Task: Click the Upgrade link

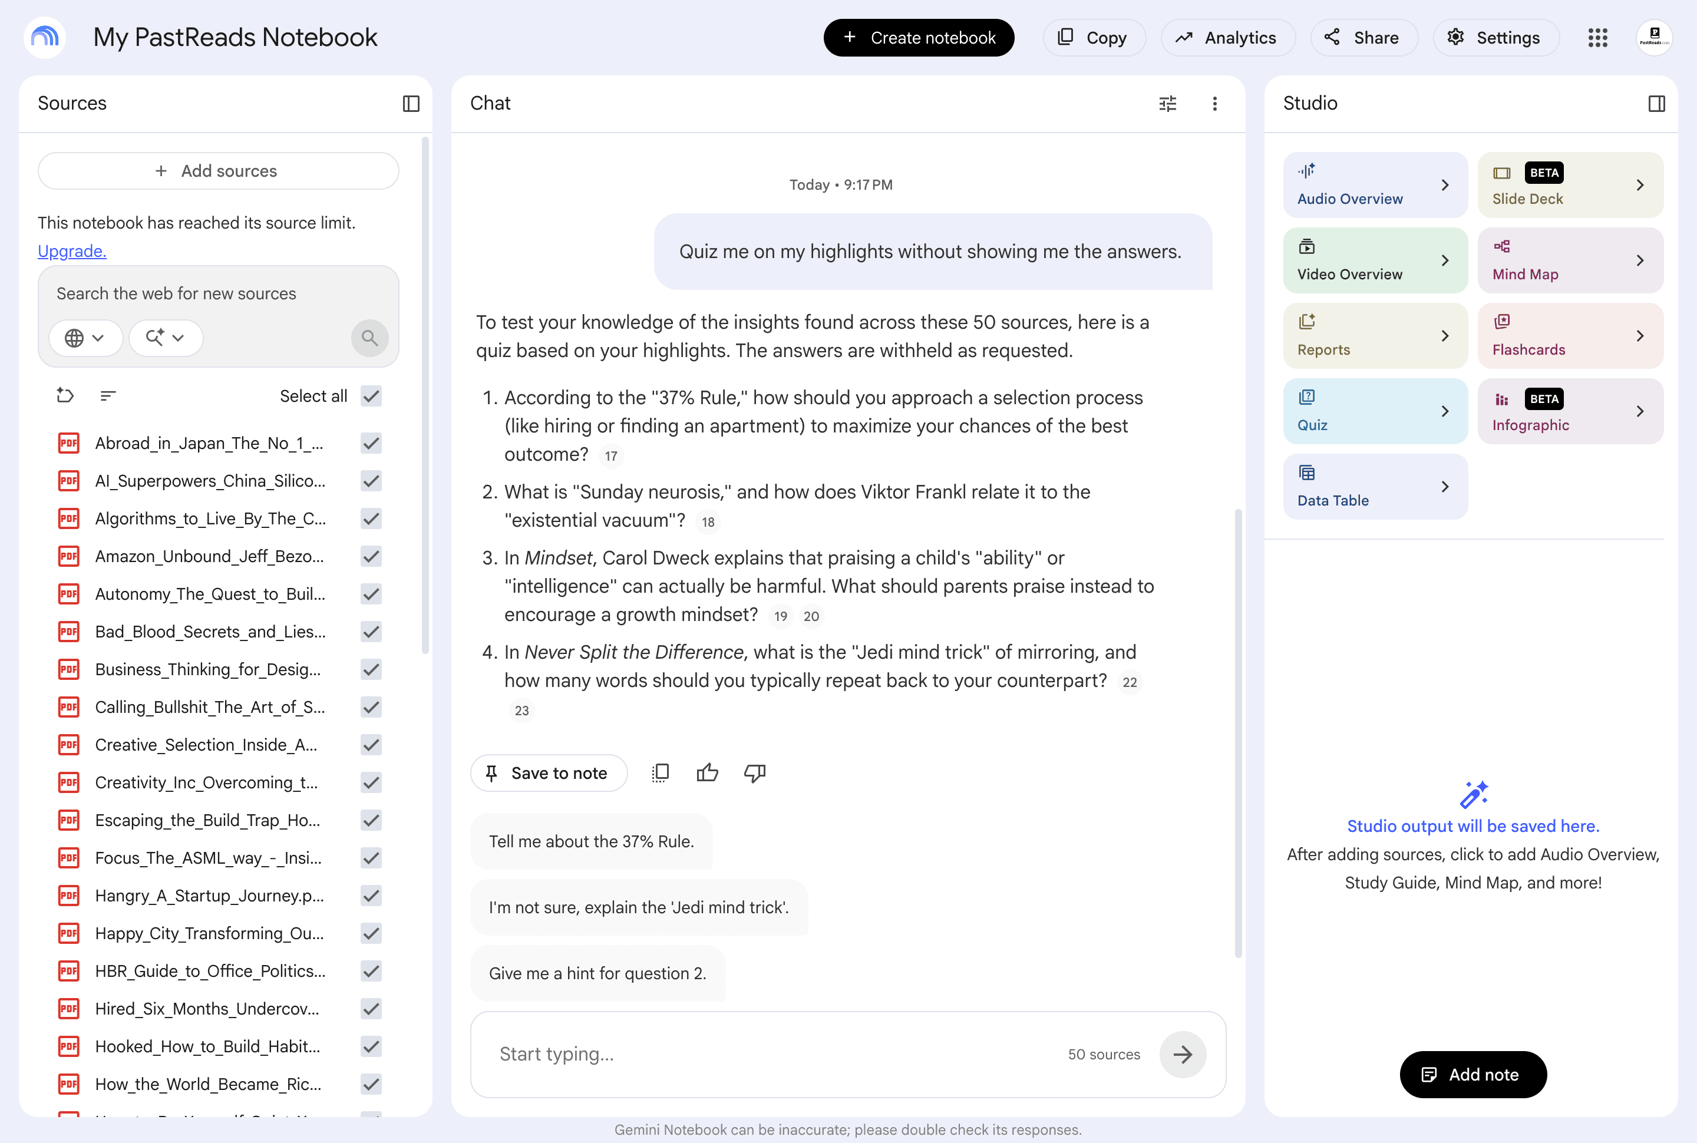Action: pyautogui.click(x=72, y=251)
